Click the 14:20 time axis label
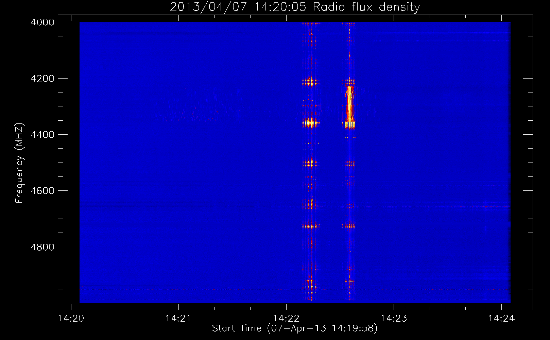This screenshot has width=550, height=340. pyautogui.click(x=71, y=318)
